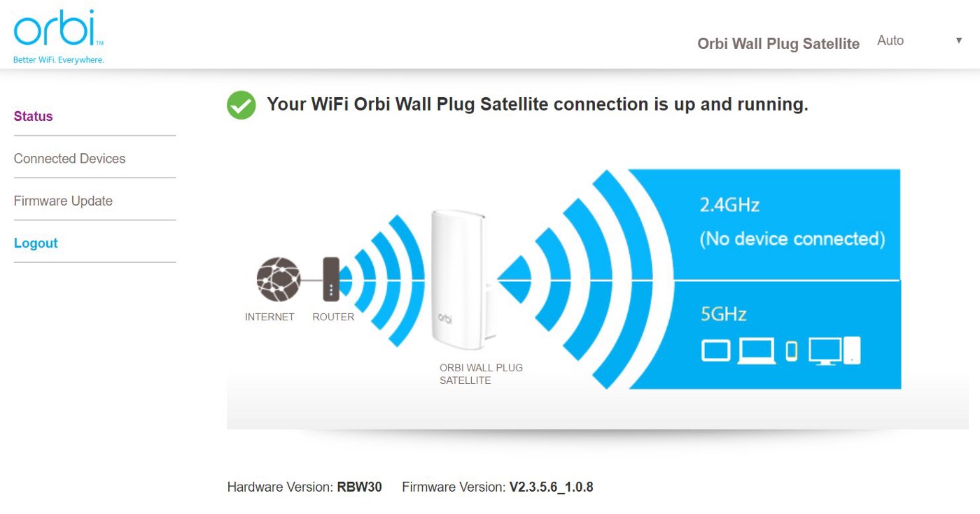The height and width of the screenshot is (514, 980).
Task: Click the smartphone icon under 5GHz
Action: (792, 350)
